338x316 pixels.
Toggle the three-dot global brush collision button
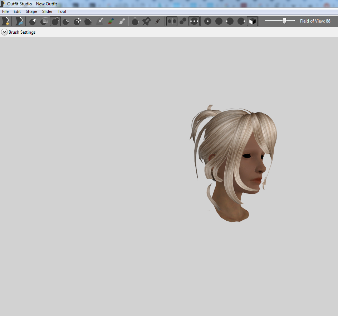pyautogui.click(x=194, y=21)
